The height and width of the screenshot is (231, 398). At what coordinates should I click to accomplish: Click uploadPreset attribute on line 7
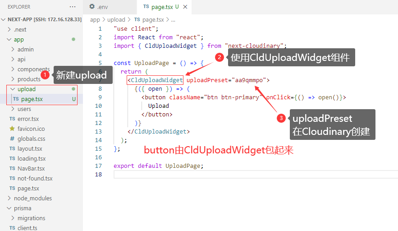(x=207, y=80)
